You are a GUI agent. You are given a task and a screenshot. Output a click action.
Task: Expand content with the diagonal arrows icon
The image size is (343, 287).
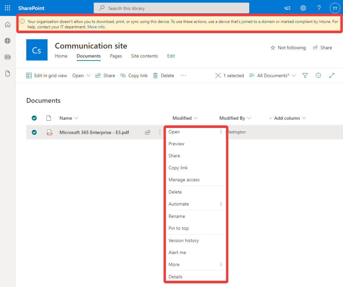coord(332,75)
